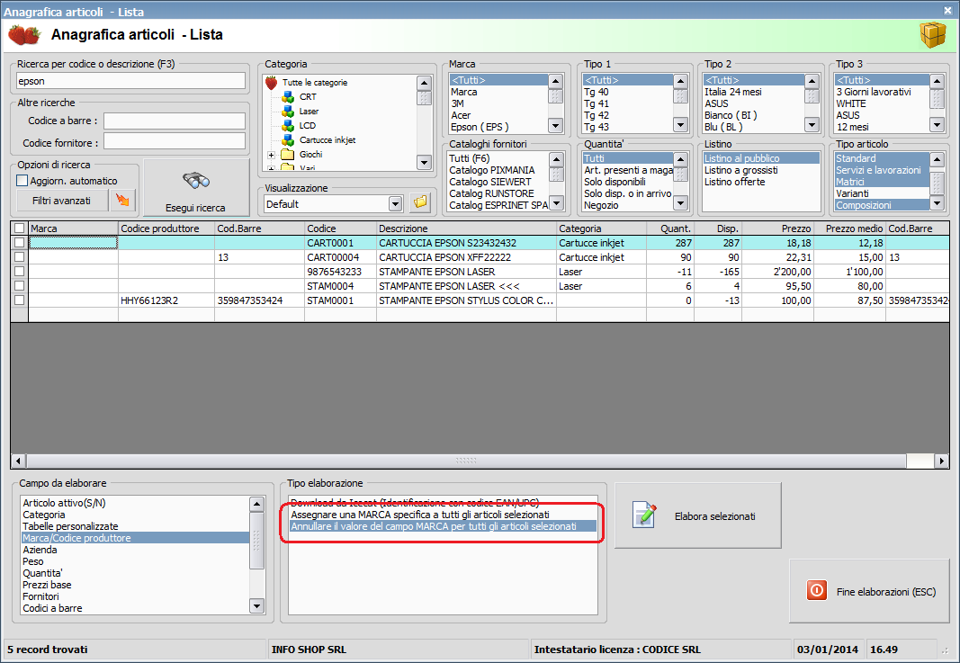Click the Elabora selezionati pencil document icon
The height and width of the screenshot is (663, 960).
[x=644, y=515]
